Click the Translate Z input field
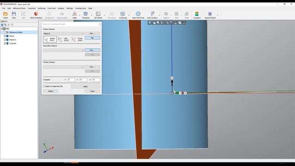Viewport: 295px width, 166px height. (x=96, y=80)
